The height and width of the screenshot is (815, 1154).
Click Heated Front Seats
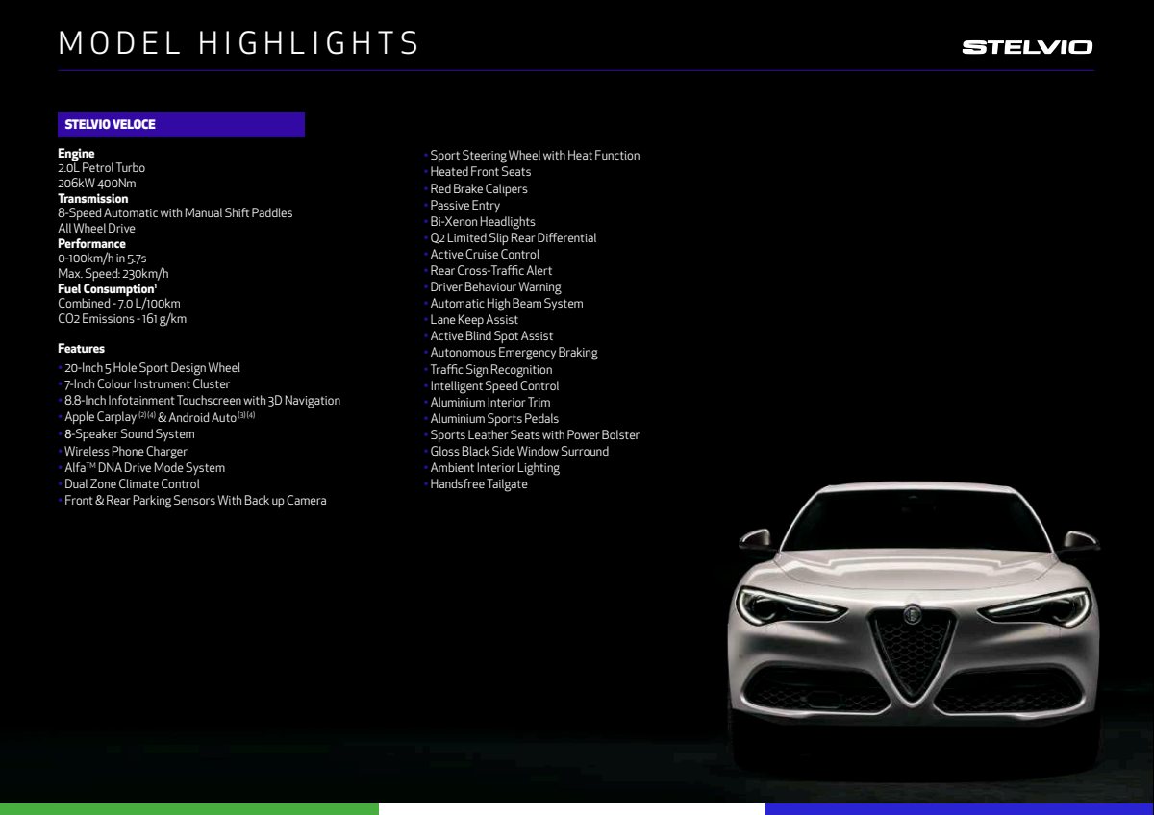coord(481,172)
